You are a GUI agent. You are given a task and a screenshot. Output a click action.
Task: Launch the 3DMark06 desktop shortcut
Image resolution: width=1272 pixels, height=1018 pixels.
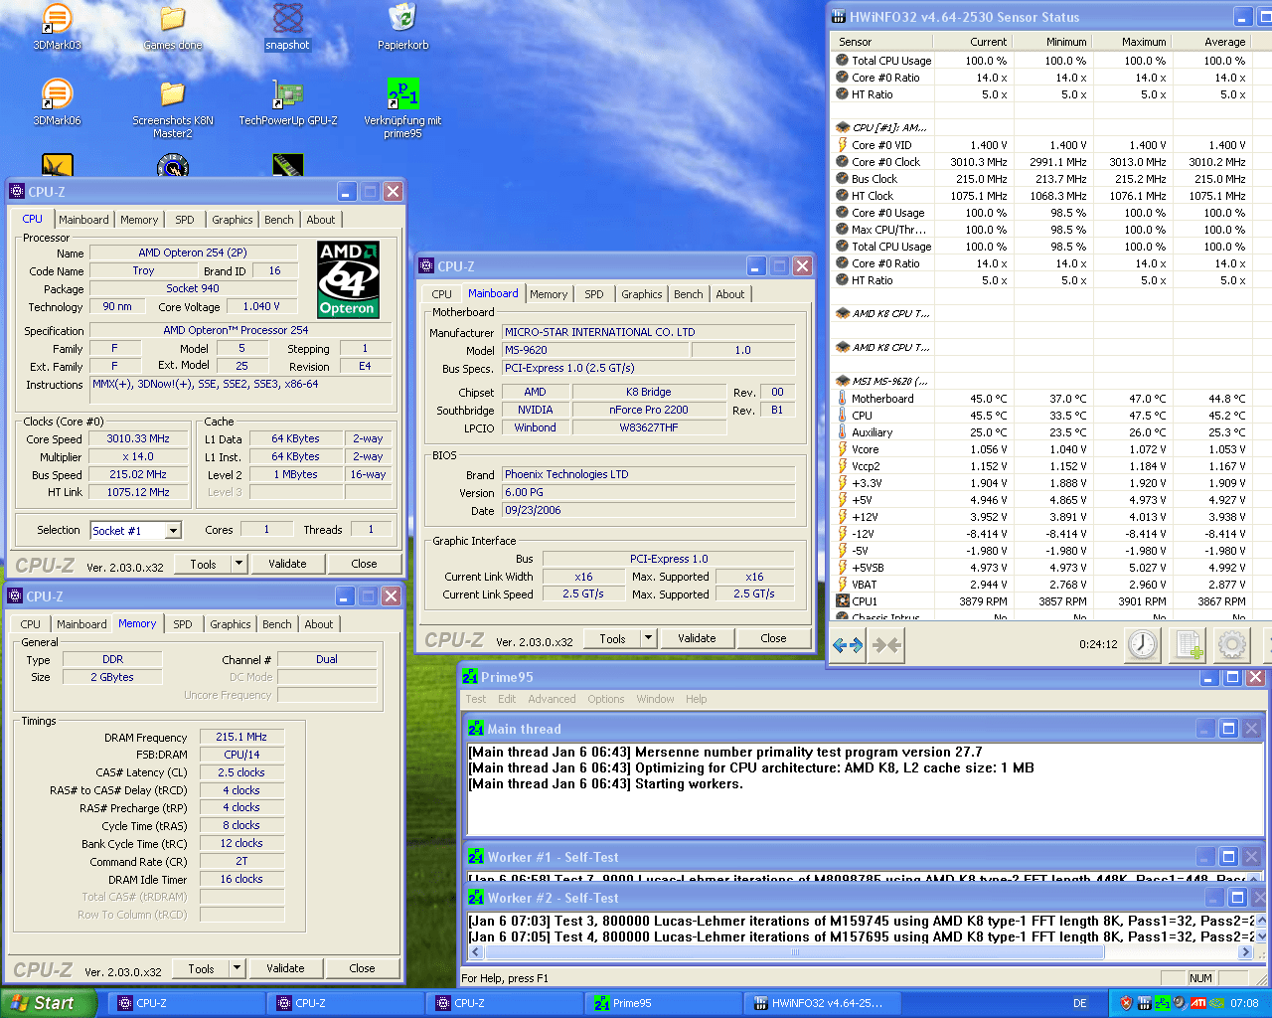57,102
